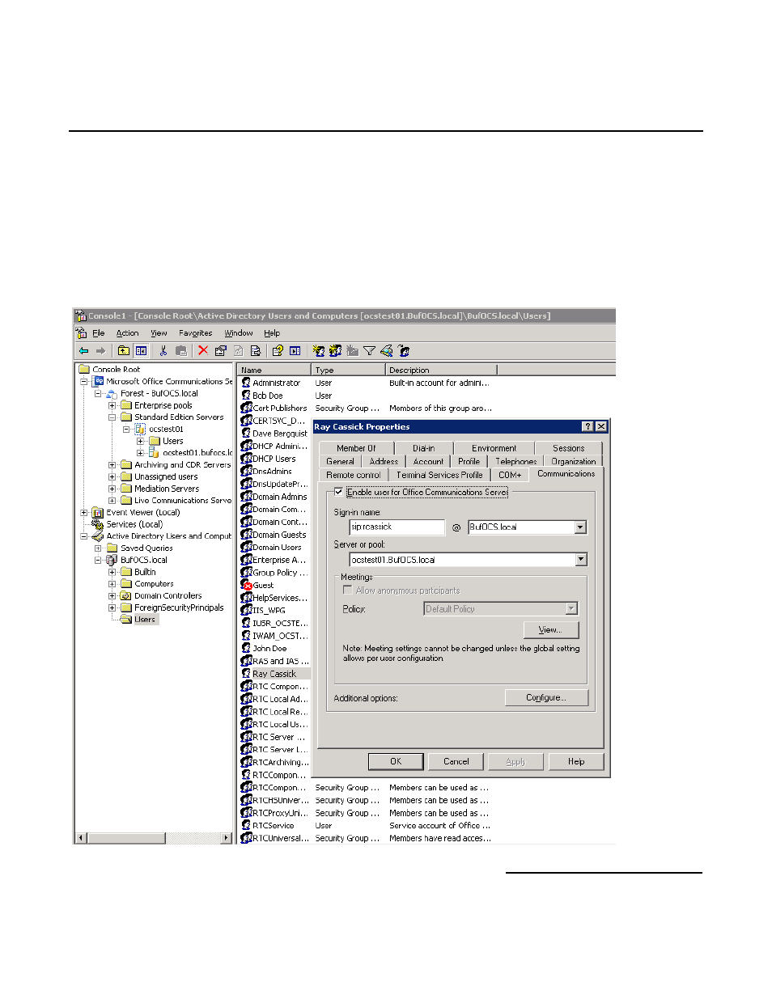The image size is (772, 999).
Task: Open the File menu
Action: coord(98,333)
